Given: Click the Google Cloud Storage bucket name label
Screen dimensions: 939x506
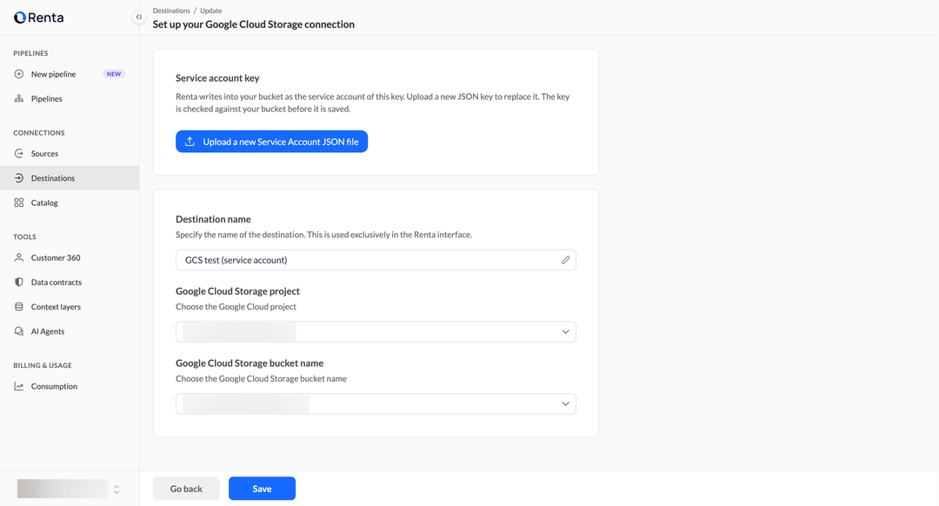Looking at the screenshot, I should [250, 363].
